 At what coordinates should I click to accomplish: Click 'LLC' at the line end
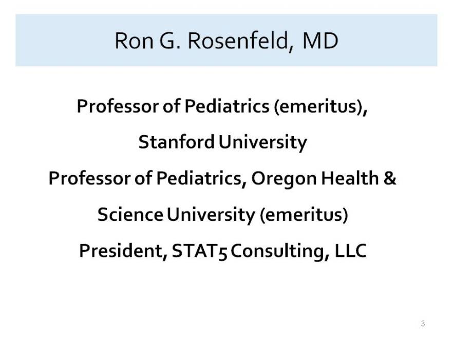pos(350,250)
